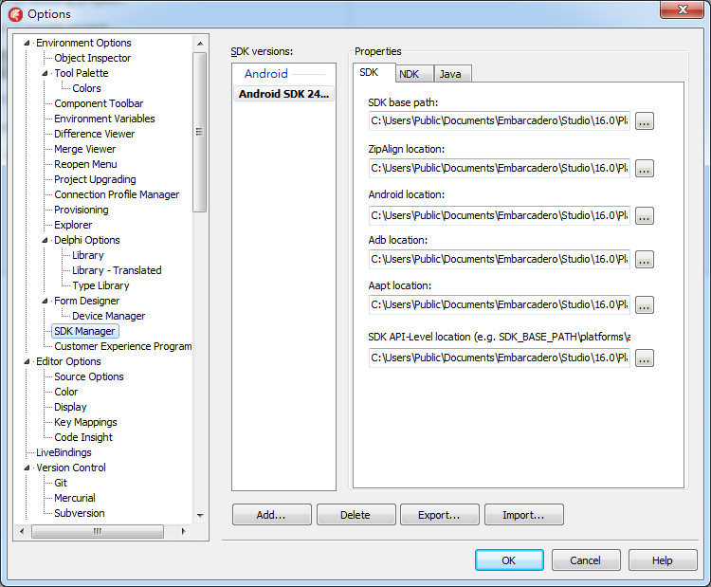This screenshot has width=711, height=587.
Task: Collapse the Form Designer node
Action: pyautogui.click(x=45, y=302)
